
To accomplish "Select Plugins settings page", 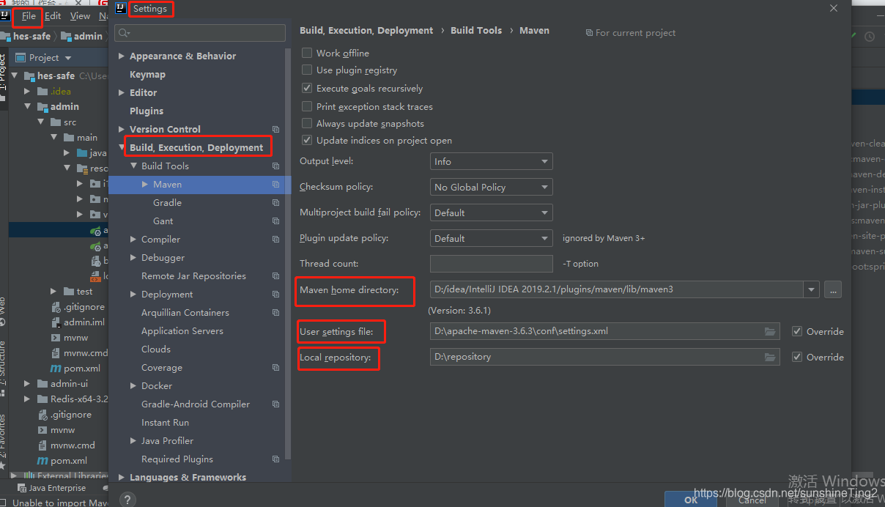I will 147,111.
